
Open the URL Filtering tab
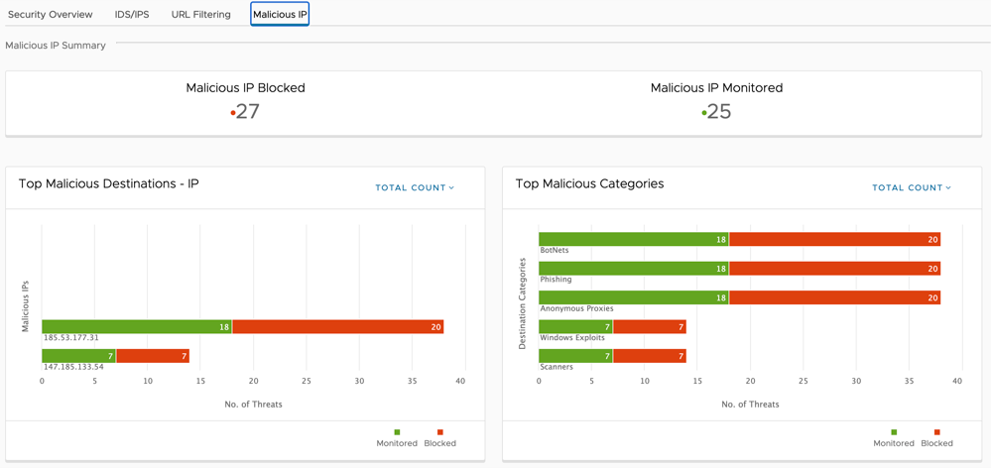[x=201, y=14]
